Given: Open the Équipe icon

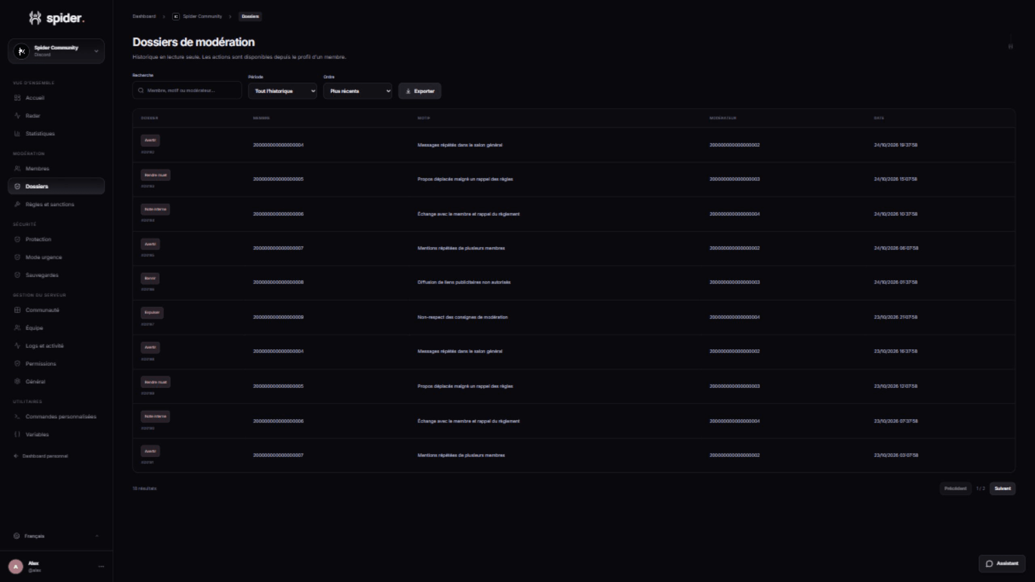Looking at the screenshot, I should (x=17, y=328).
